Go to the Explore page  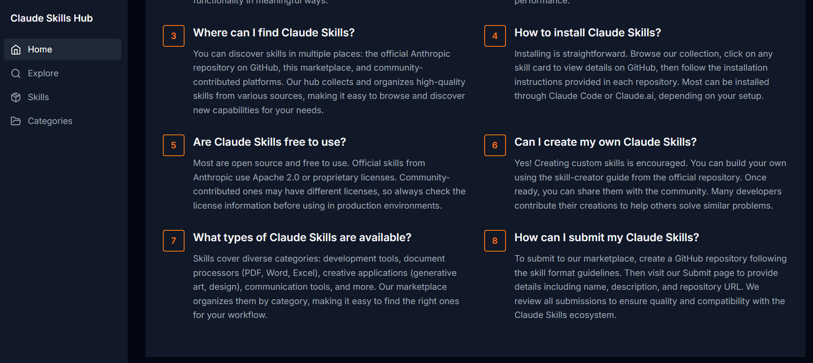click(43, 74)
